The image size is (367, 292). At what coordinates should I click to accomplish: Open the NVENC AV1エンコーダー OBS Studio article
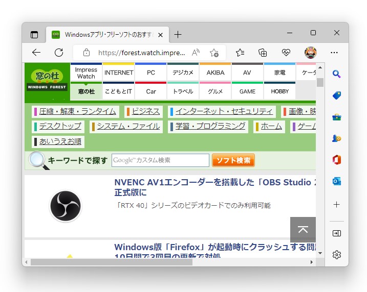[215, 187]
